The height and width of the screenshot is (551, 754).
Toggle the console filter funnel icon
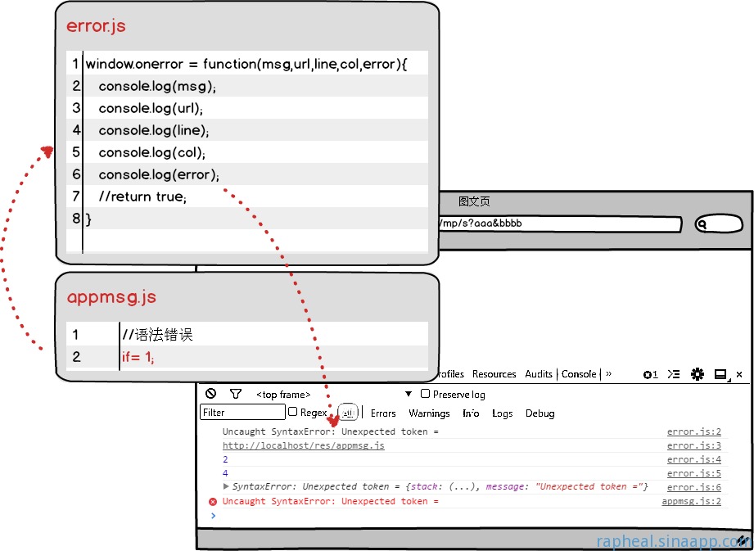tap(235, 394)
